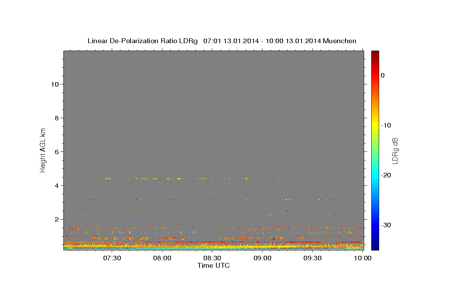The image size is (450, 300).
Task: Select the 09:00 time tick label
Action: click(x=262, y=258)
